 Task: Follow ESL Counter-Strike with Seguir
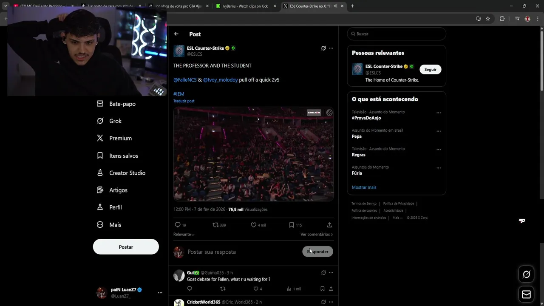(x=430, y=70)
